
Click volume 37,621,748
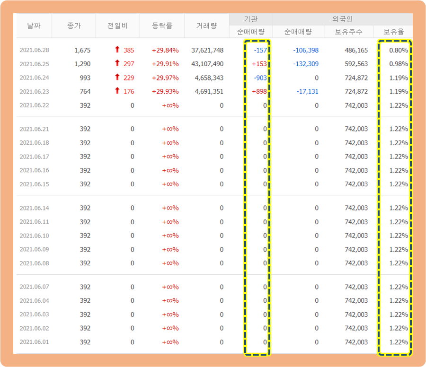207,50
